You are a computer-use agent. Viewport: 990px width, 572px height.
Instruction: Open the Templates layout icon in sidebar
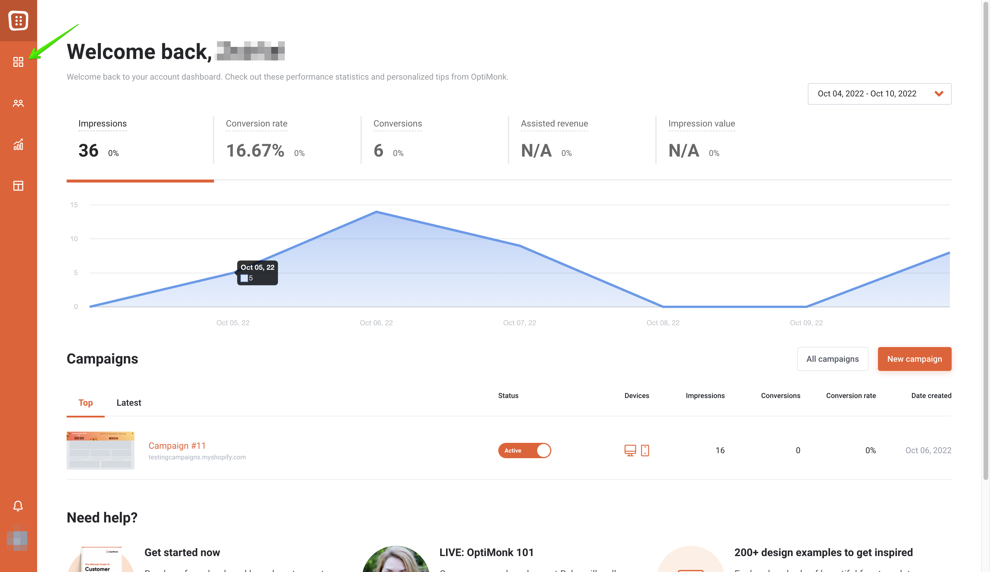click(18, 186)
